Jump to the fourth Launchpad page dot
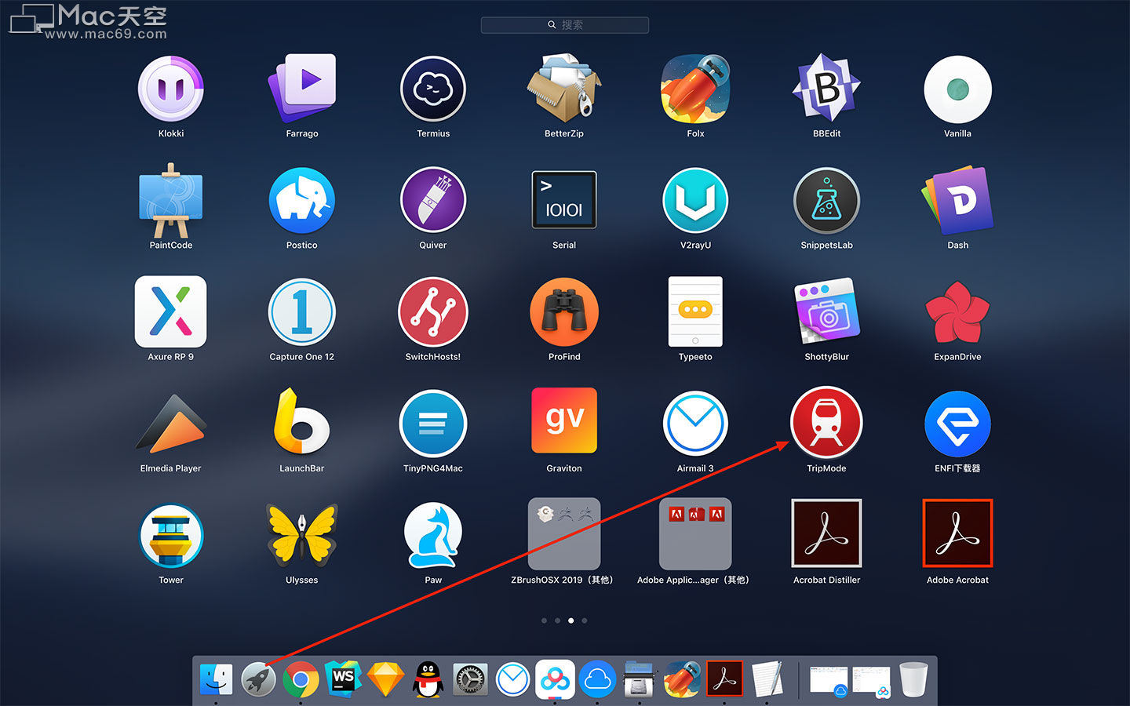Screen dimensions: 1130x706 click(584, 620)
